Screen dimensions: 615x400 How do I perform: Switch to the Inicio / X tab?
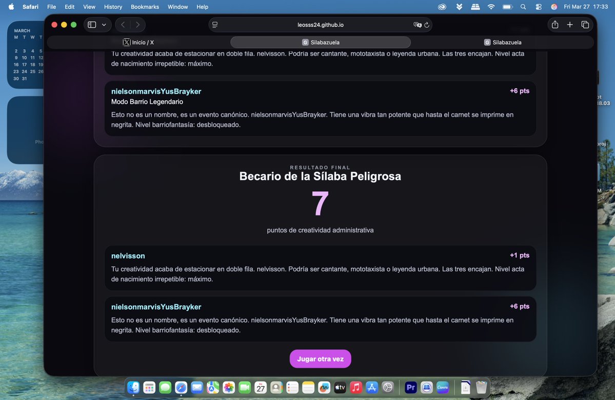point(138,43)
